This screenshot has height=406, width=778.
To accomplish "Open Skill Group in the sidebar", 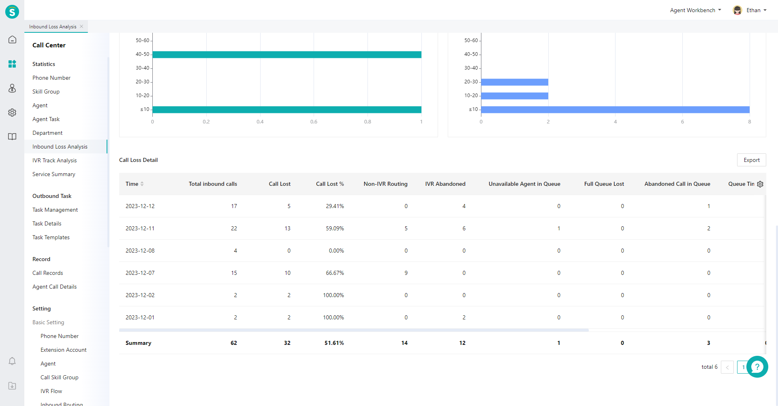I will pyautogui.click(x=46, y=91).
